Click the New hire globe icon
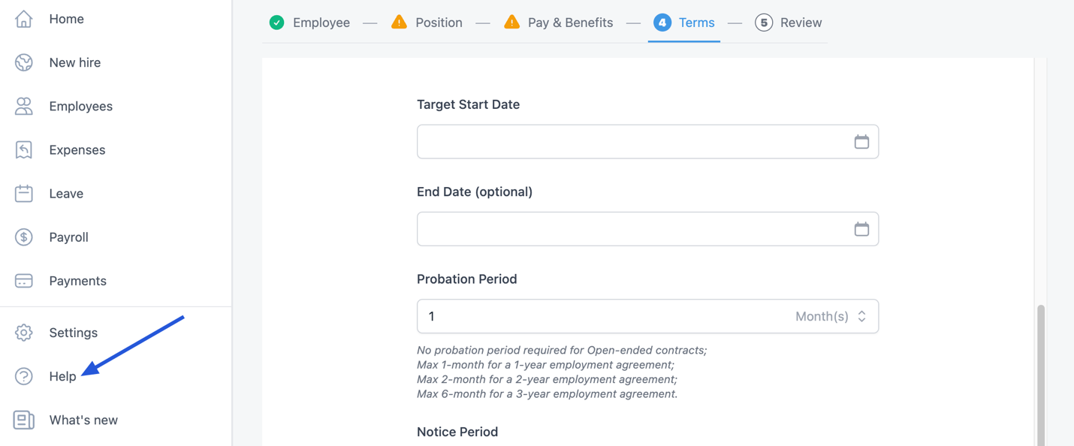 (24, 62)
